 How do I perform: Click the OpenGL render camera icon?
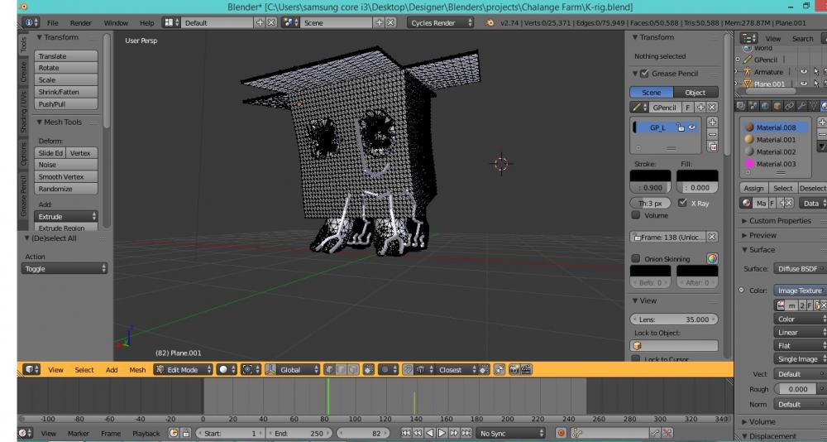coord(513,370)
